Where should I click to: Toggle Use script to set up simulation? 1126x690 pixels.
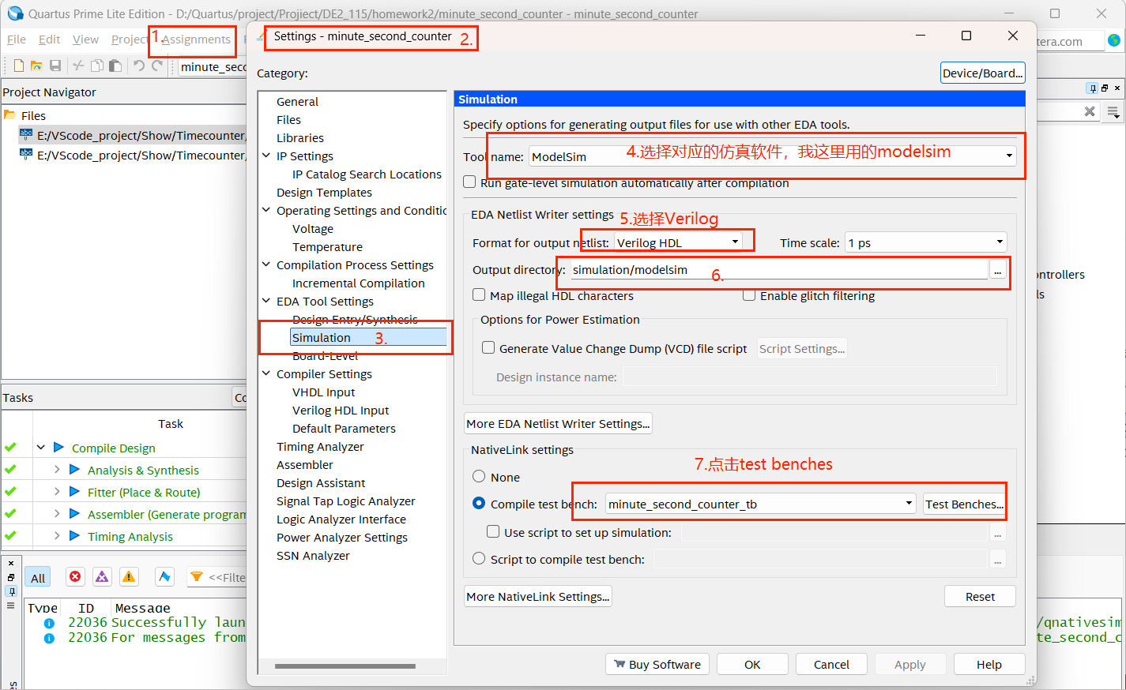(x=493, y=532)
